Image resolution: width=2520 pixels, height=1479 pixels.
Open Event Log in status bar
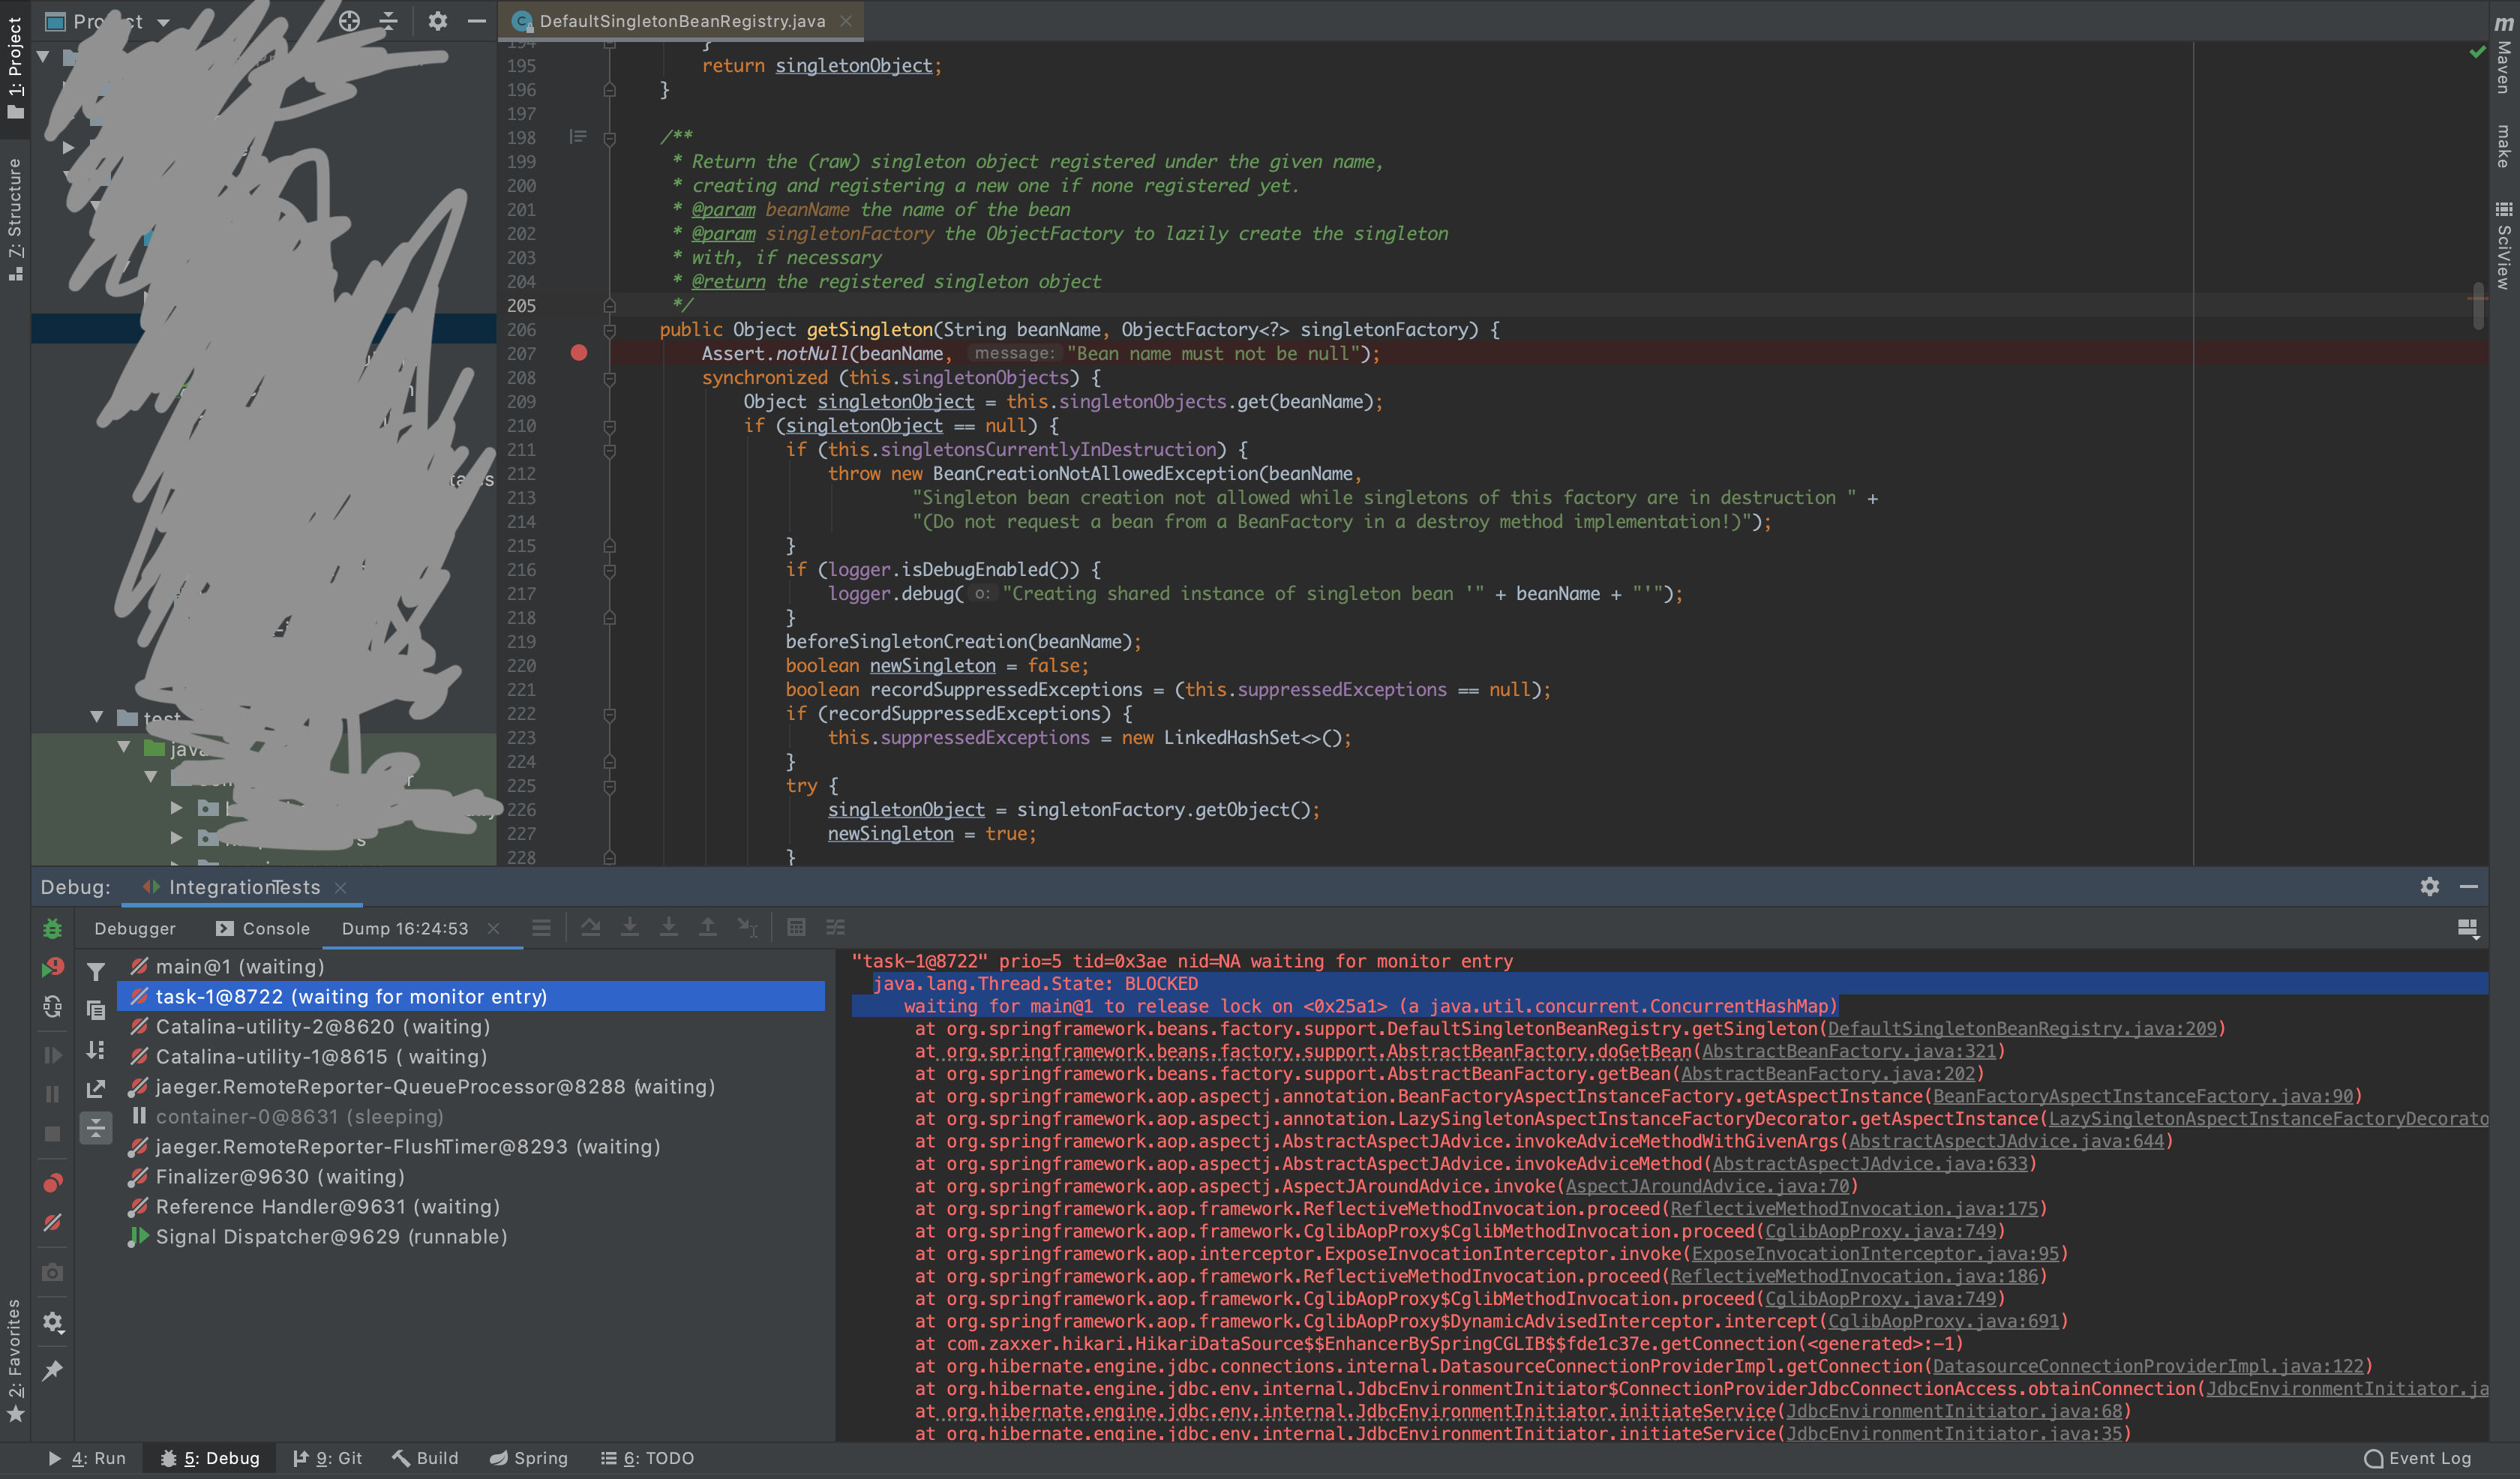pyautogui.click(x=2418, y=1458)
